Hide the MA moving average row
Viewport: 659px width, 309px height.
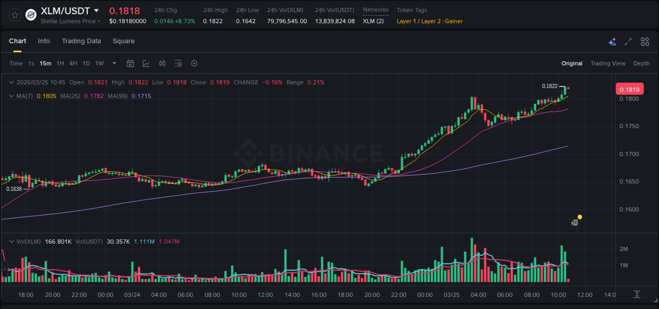[x=11, y=96]
